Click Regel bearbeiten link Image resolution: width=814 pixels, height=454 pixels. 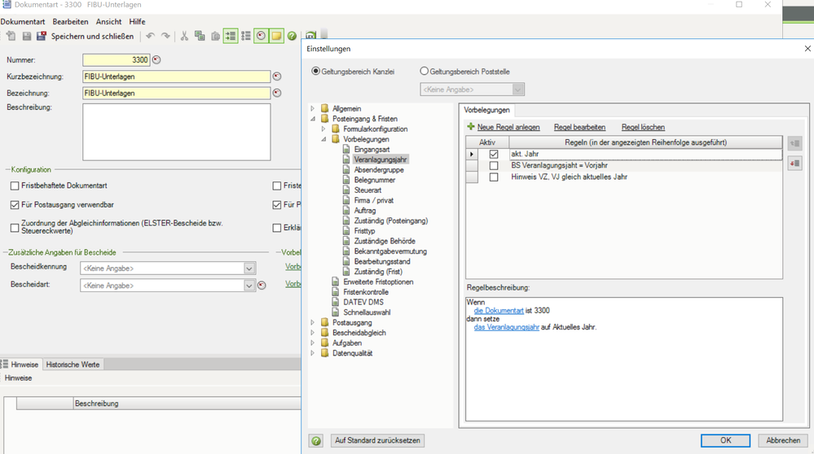[x=579, y=127]
